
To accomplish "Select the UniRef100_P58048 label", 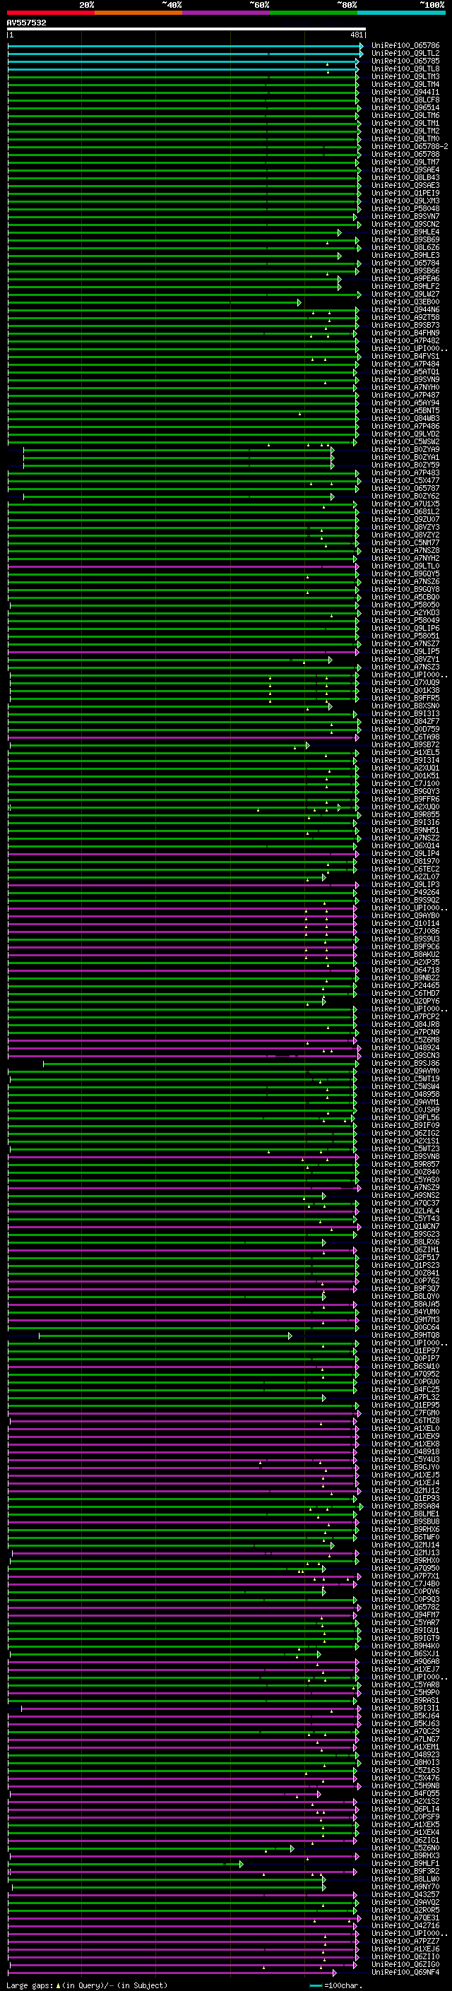I will 405,208.
